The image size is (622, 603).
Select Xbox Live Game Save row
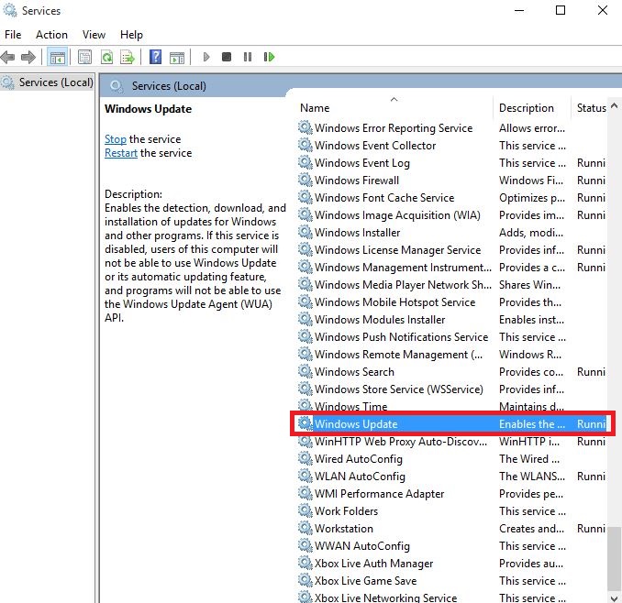pyautogui.click(x=452, y=581)
